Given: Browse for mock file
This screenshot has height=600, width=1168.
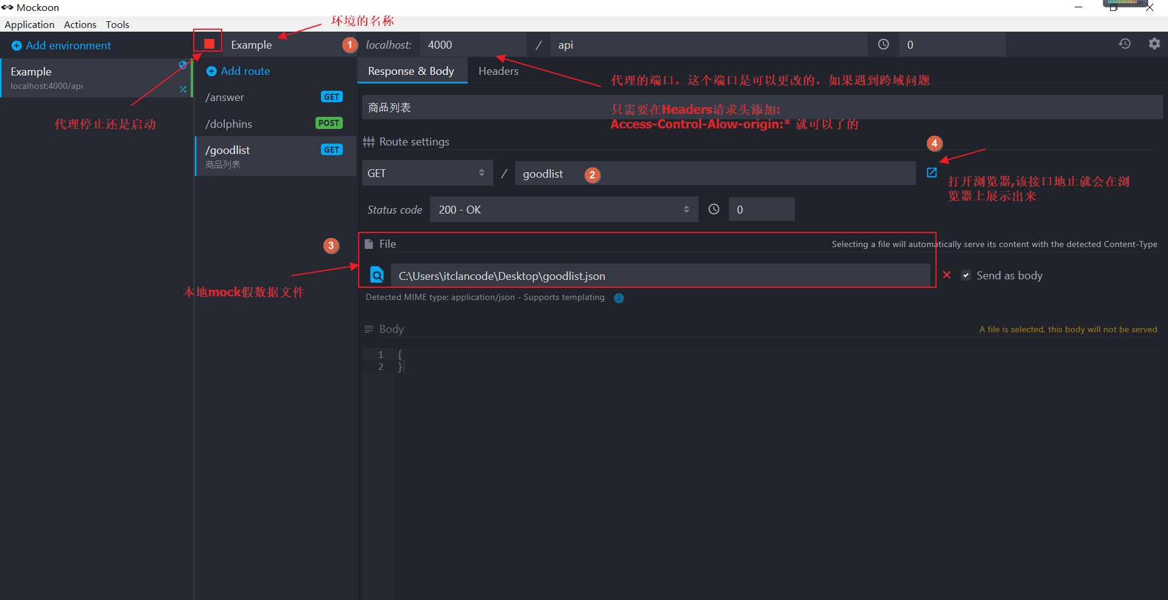Looking at the screenshot, I should [x=377, y=276].
